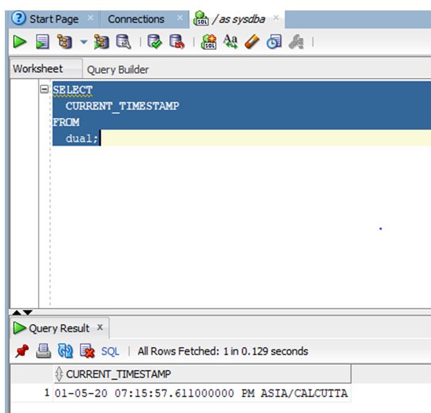Open the Unshared SQL Worksheet icon
Screen dimensions: 431x413
coord(209,42)
